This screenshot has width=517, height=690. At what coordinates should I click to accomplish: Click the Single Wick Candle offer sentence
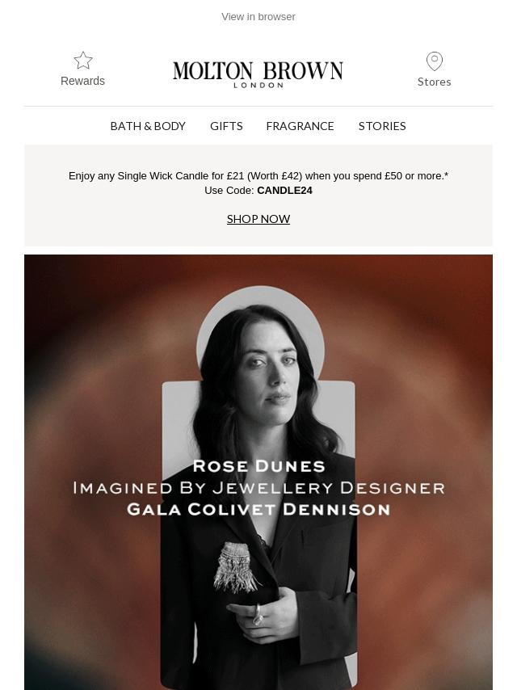coord(258,176)
